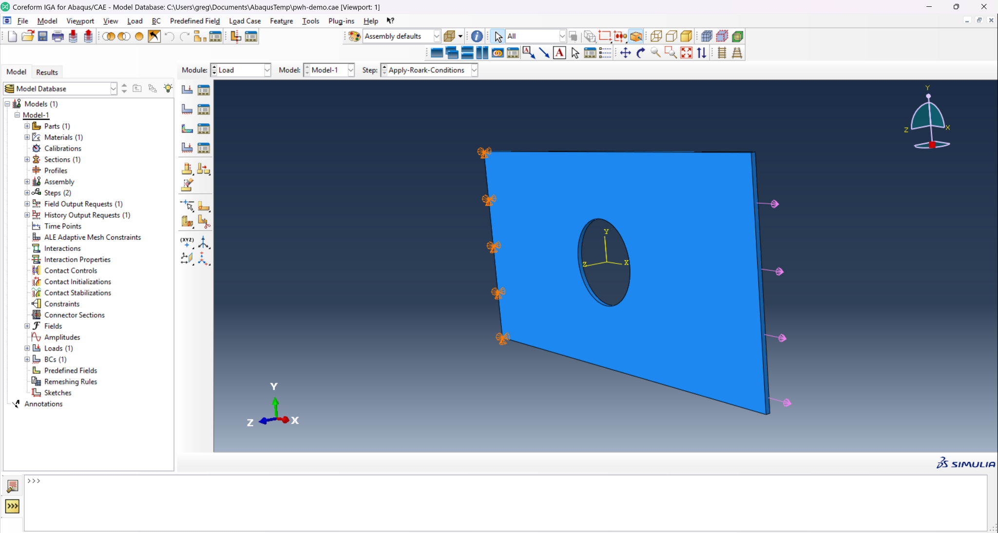Viewport: 998px width, 533px height.
Task: Open the File menu
Action: click(x=22, y=21)
